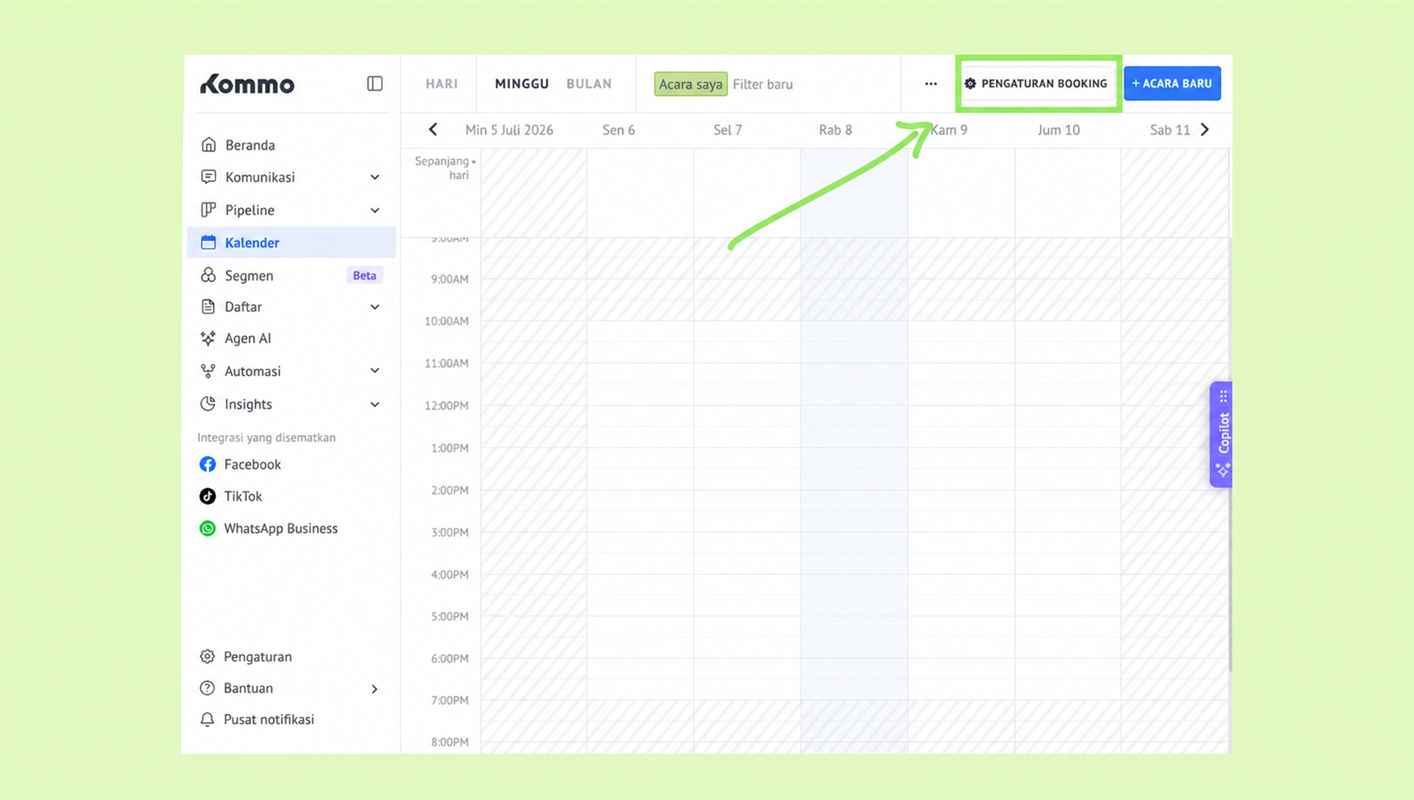Open Agen AI from the sidebar
1414x800 pixels.
[x=291, y=339]
